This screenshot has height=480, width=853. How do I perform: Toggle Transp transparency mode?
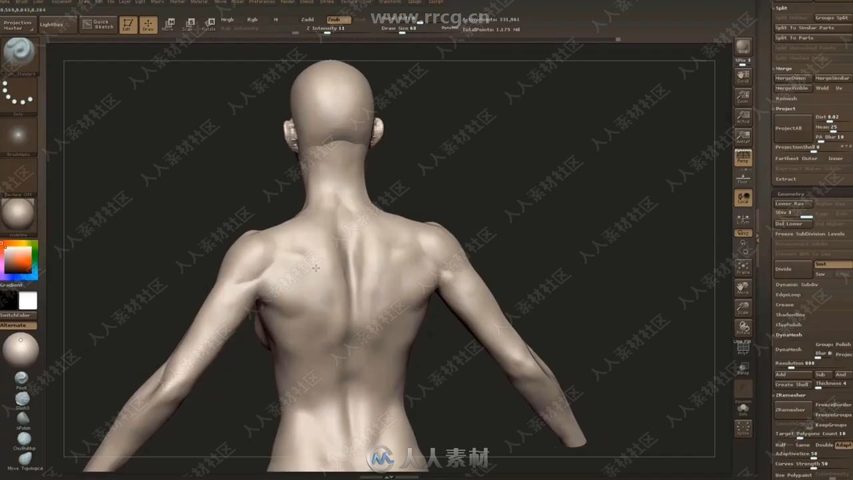click(743, 368)
